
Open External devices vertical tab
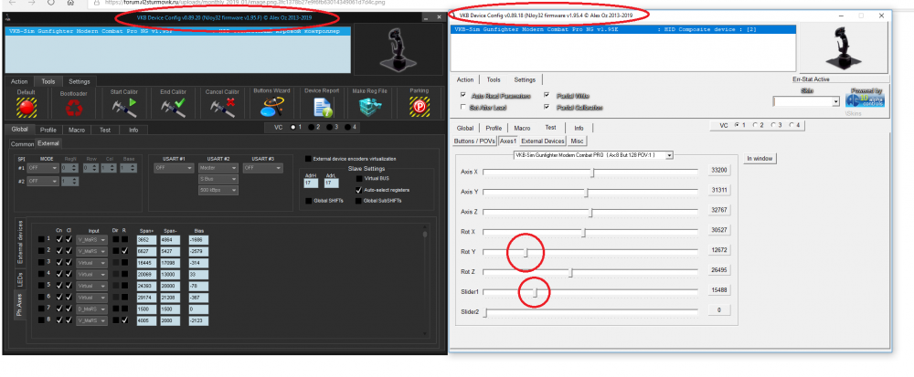20,243
